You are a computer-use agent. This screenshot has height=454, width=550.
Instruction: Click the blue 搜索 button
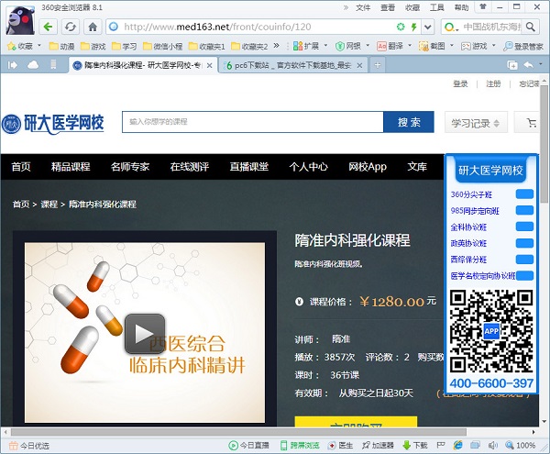pos(409,122)
